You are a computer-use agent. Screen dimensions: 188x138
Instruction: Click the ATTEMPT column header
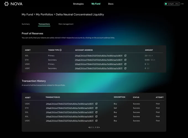pos(160,97)
